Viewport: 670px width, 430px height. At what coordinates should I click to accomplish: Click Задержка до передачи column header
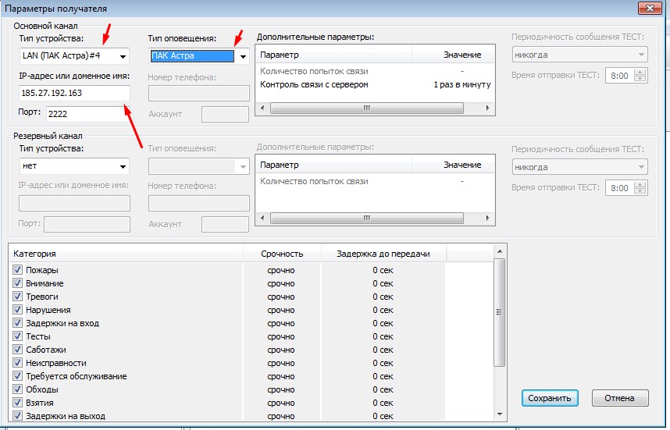[383, 254]
